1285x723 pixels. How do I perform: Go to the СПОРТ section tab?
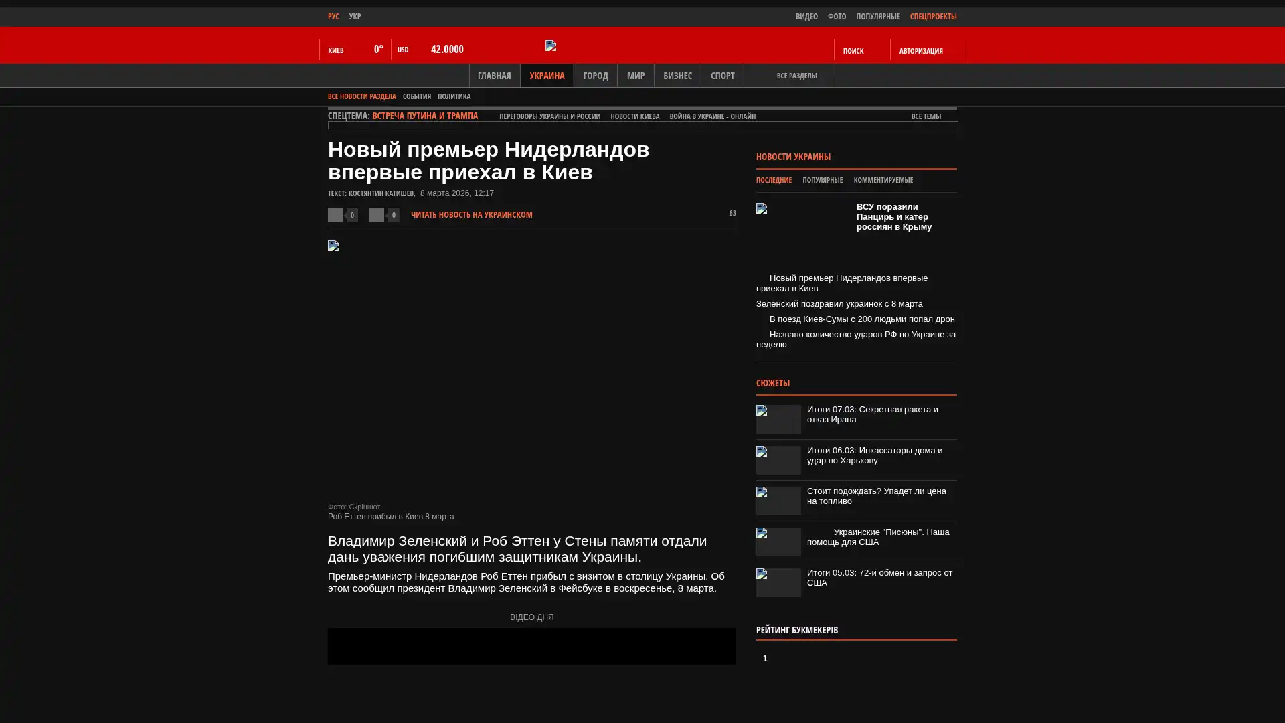[x=721, y=76]
